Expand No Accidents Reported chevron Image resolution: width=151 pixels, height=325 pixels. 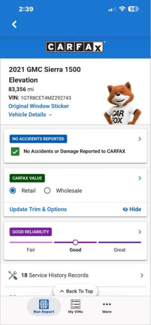tap(140, 139)
